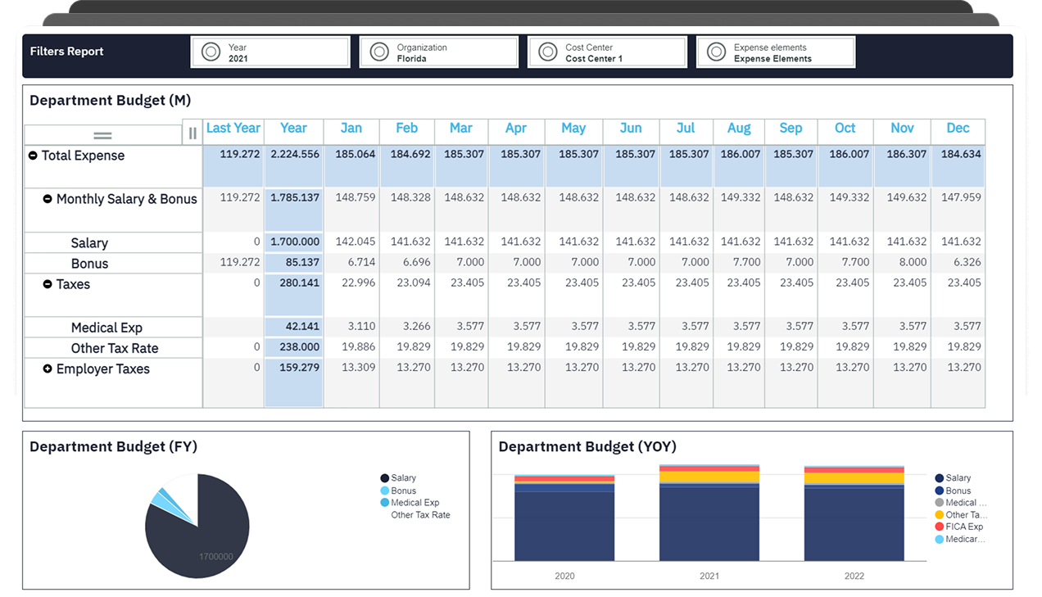Click the Organization filter circle icon
This screenshot has height=597, width=1042.
coord(379,52)
